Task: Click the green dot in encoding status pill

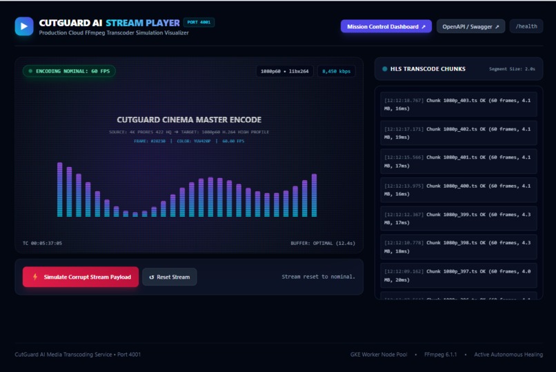Action: click(30, 71)
